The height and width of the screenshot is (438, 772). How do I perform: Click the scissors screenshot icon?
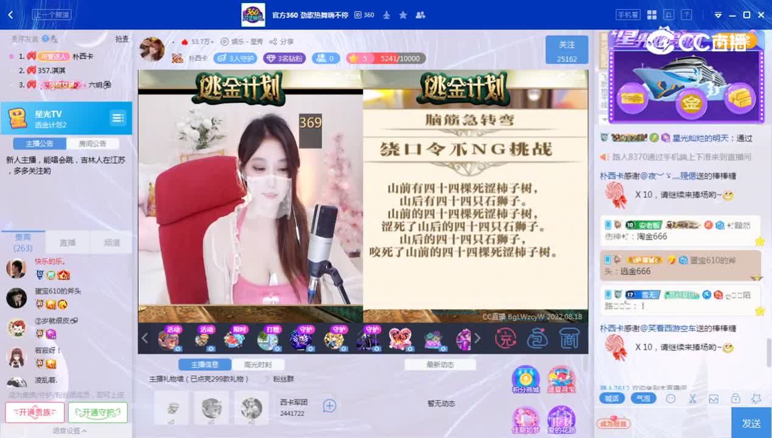pos(692,399)
